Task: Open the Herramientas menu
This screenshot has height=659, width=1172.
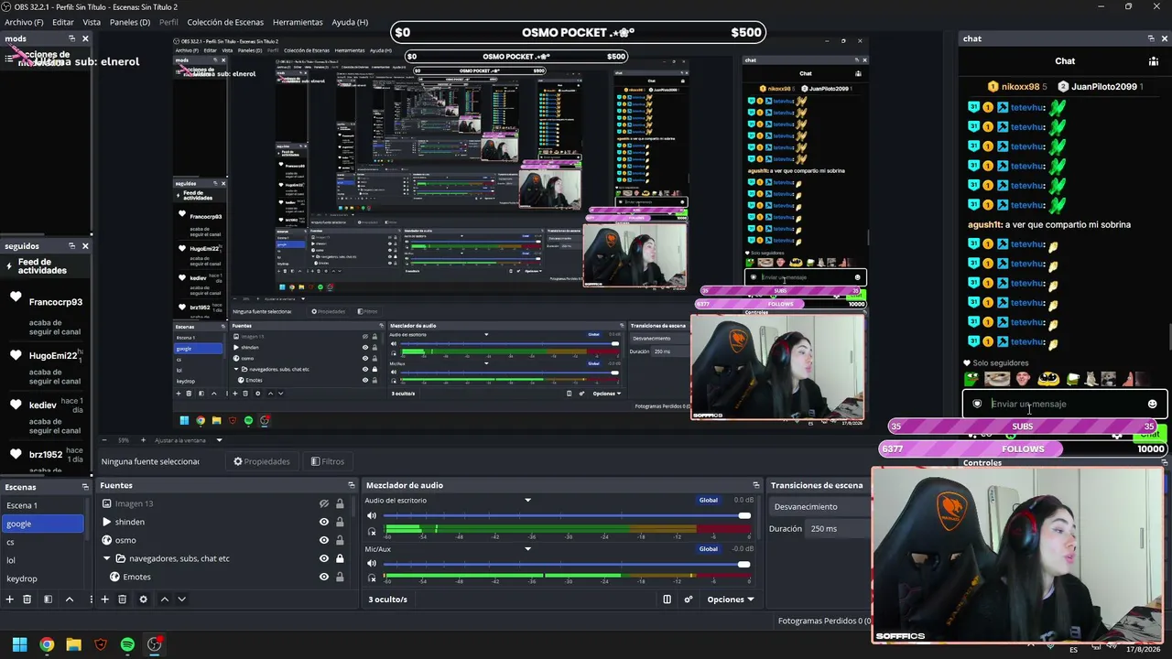Action: click(x=298, y=22)
